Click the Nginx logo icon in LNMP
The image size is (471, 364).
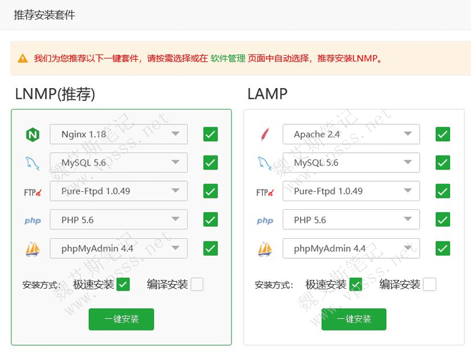33,135
